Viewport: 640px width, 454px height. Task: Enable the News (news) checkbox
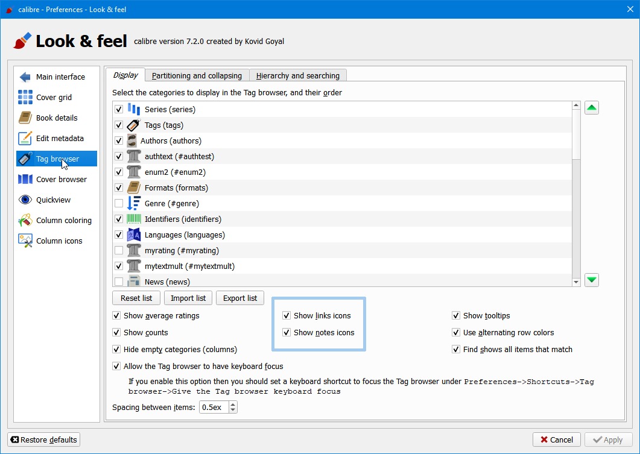(x=119, y=282)
